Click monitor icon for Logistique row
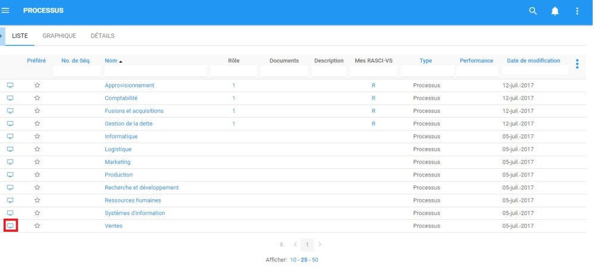 [10, 149]
